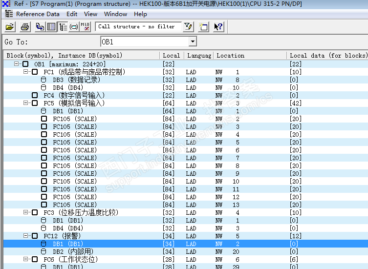Image resolution: width=368 pixels, height=269 pixels.
Task: Open the Reference Data menu
Action: (x=38, y=14)
